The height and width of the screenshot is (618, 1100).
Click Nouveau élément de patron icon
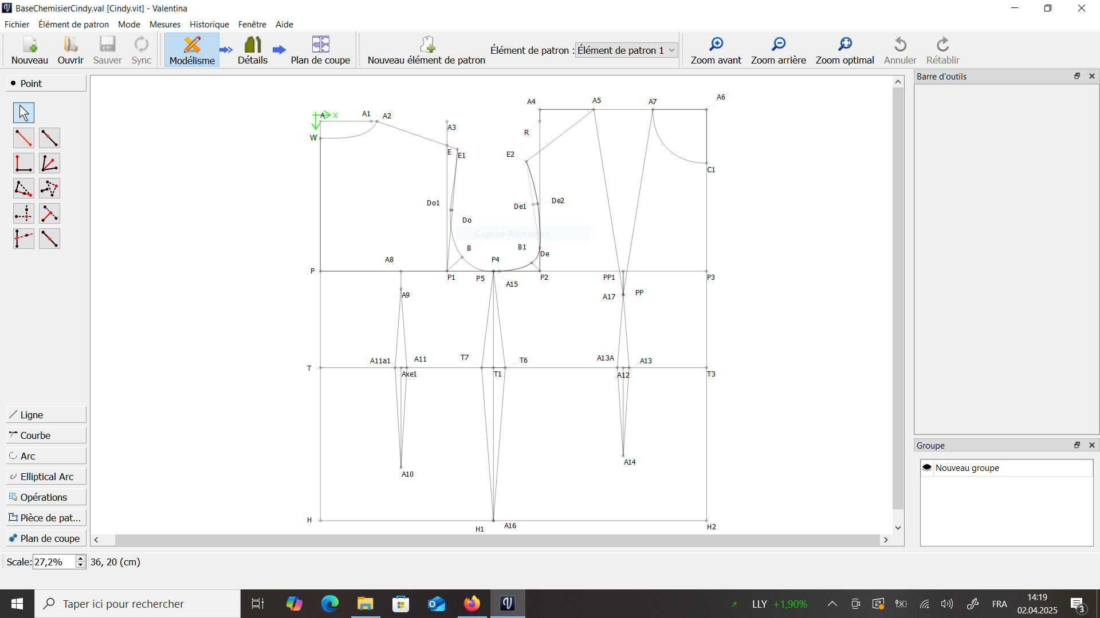(x=427, y=45)
